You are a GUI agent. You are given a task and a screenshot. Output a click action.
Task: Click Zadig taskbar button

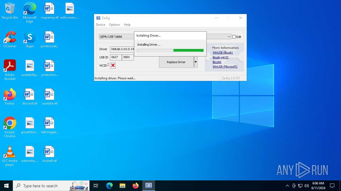coord(149,186)
